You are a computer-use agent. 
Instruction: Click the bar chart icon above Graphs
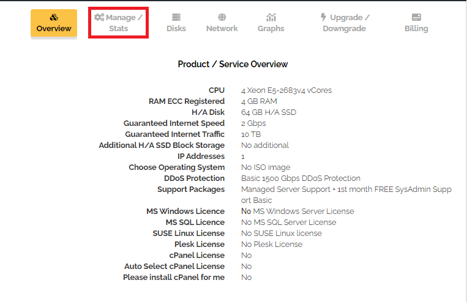tap(271, 17)
